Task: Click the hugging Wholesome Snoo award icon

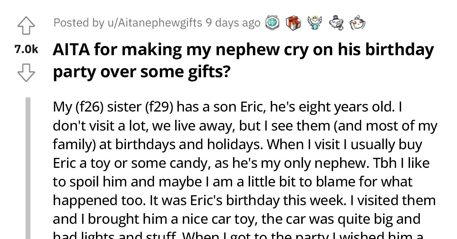Action: pos(357,23)
